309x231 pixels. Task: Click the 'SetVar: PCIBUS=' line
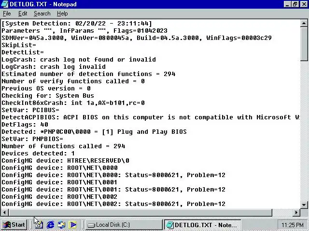30,110
